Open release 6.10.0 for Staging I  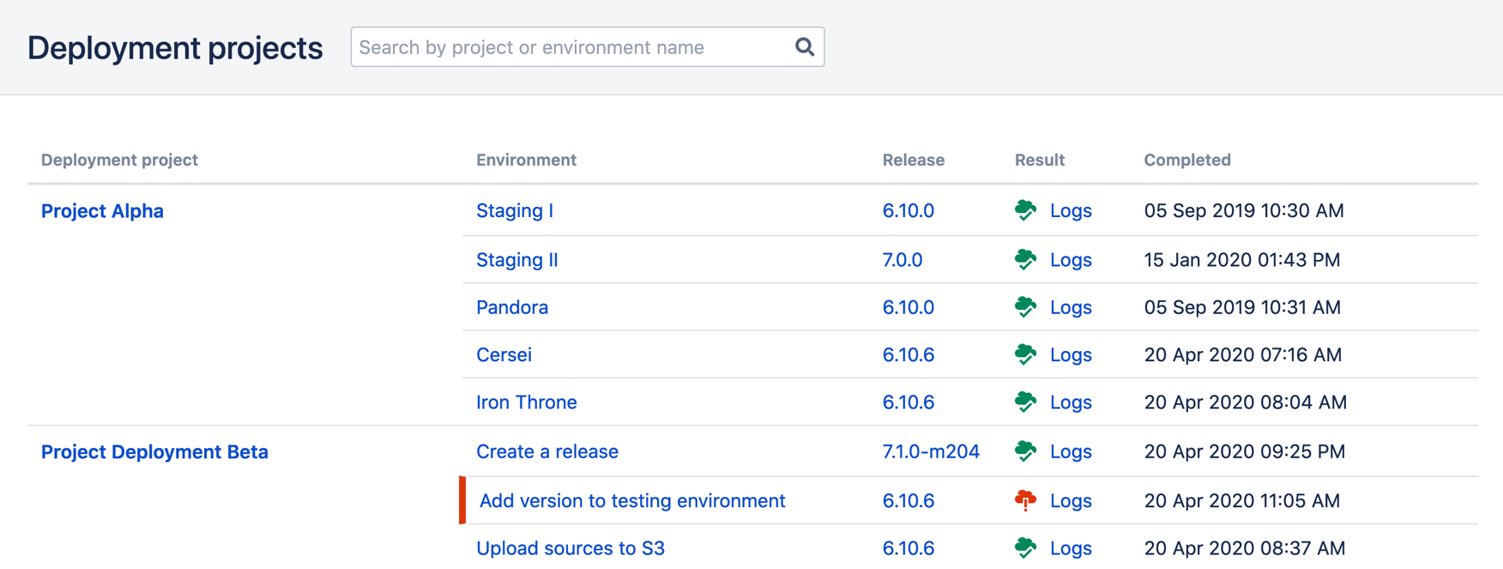[908, 210]
